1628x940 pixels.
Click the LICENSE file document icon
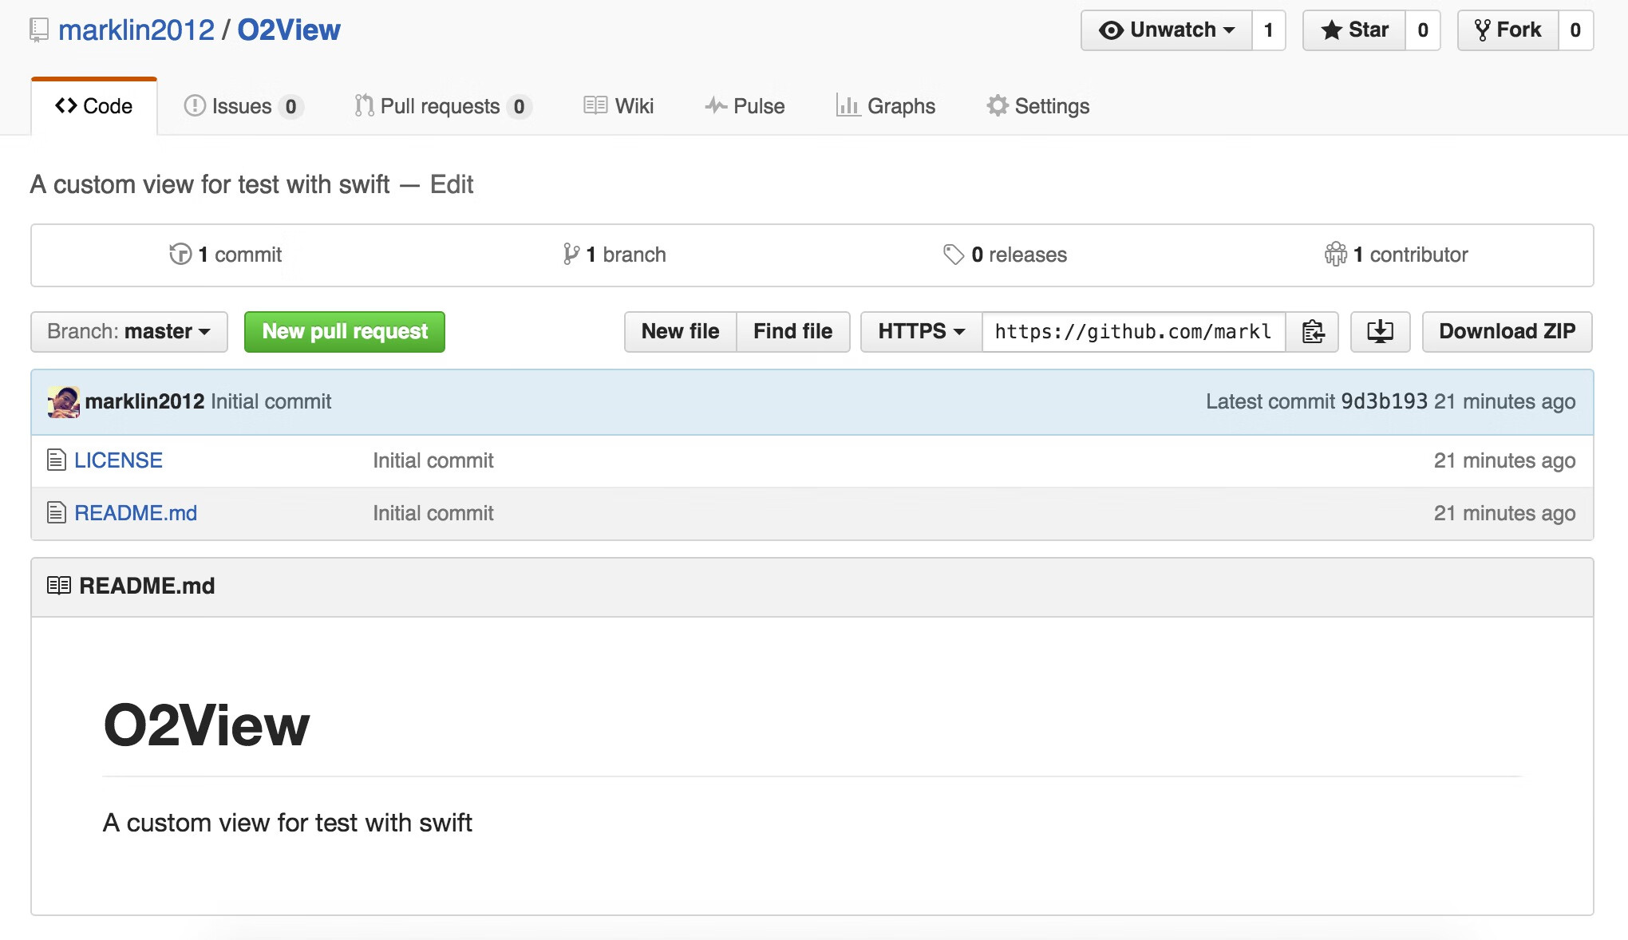click(56, 460)
